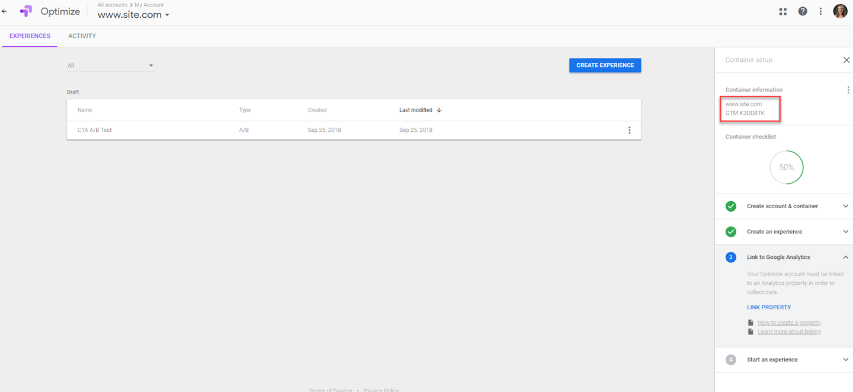Open the www.site.com container dropdown
The height and width of the screenshot is (392, 853).
coord(133,15)
